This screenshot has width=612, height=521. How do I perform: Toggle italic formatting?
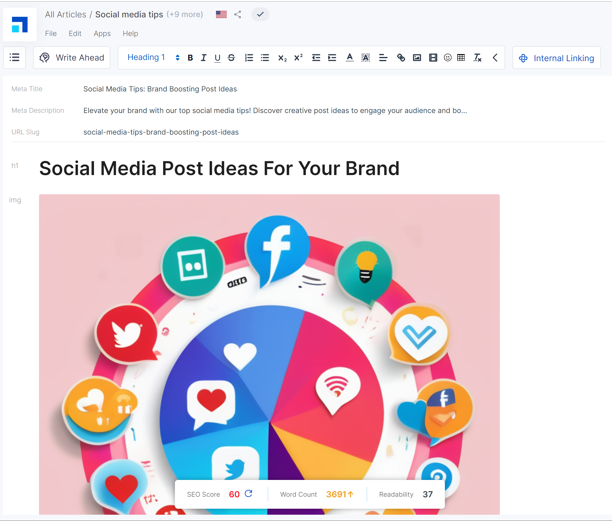point(204,58)
